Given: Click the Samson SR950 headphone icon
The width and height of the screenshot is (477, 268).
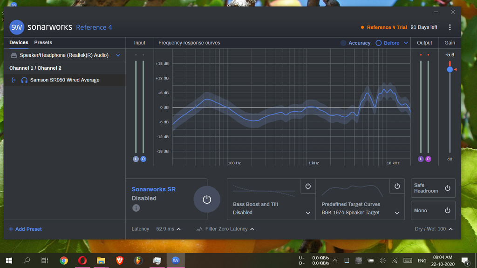Looking at the screenshot, I should pyautogui.click(x=24, y=80).
